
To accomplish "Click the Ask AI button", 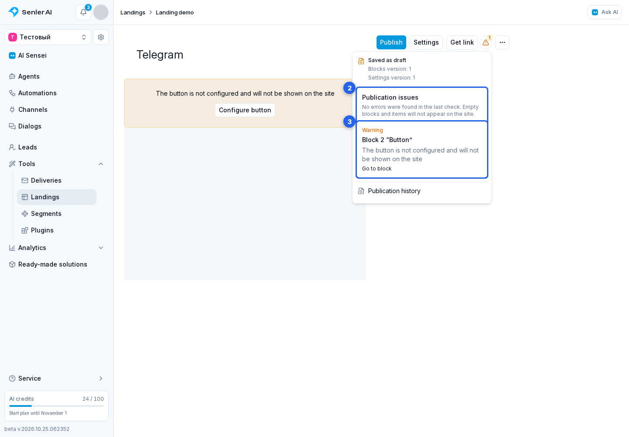I will [x=605, y=12].
